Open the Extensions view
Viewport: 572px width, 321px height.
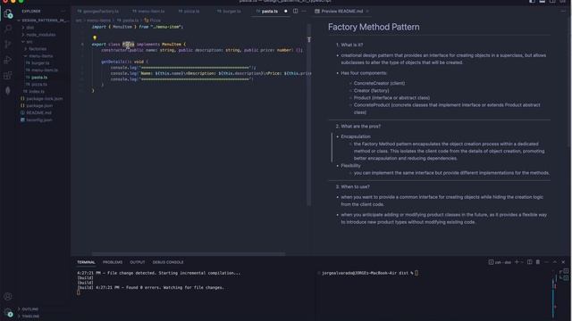click(x=8, y=75)
